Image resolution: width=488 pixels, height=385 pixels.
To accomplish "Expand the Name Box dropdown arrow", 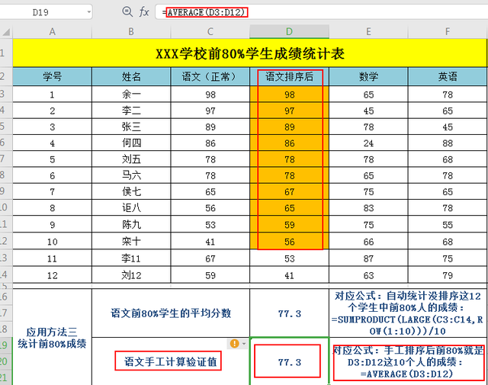I will (88, 12).
